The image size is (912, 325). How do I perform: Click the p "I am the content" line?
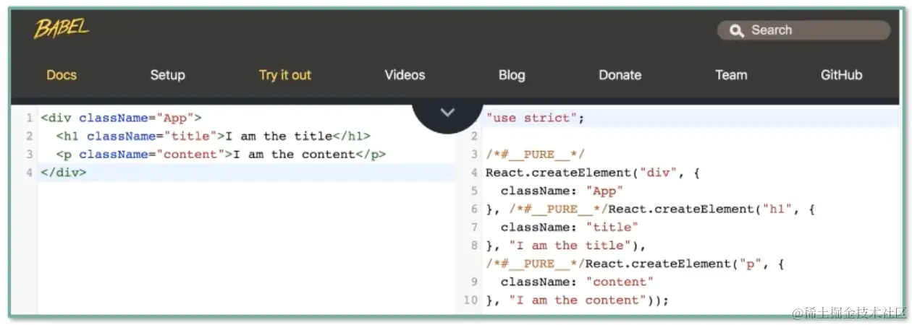tap(221, 154)
